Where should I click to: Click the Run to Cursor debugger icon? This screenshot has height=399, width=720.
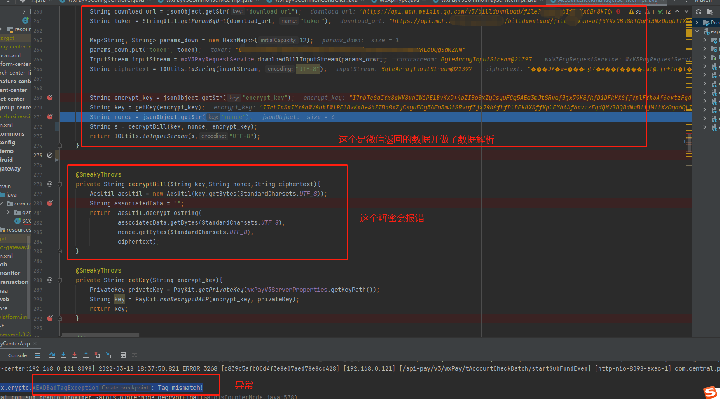[109, 355]
